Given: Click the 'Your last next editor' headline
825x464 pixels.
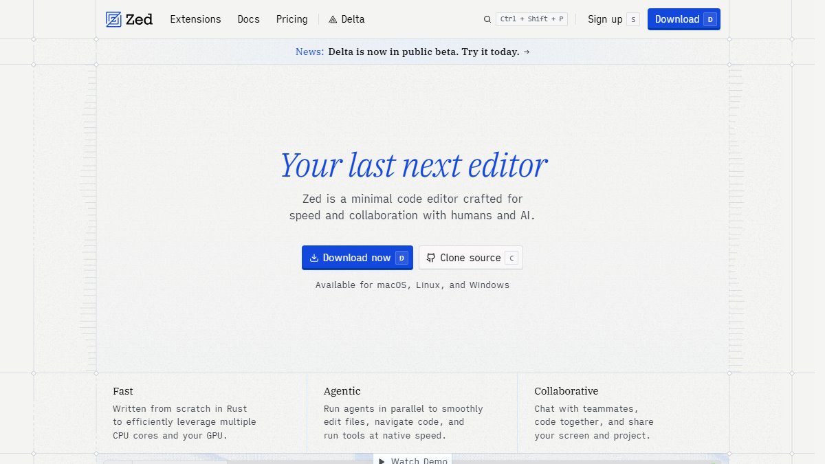Looking at the screenshot, I should pyautogui.click(x=414, y=166).
